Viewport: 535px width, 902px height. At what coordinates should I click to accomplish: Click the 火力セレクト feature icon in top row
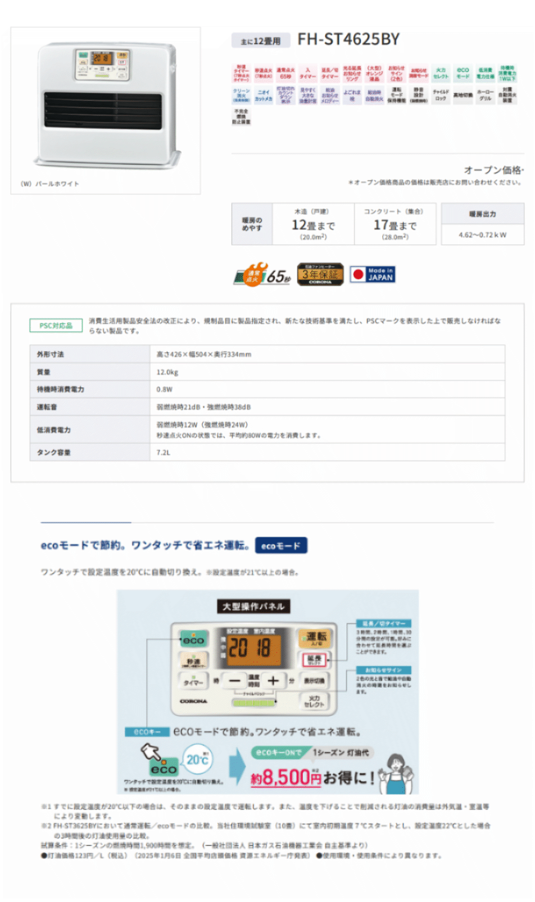(441, 74)
